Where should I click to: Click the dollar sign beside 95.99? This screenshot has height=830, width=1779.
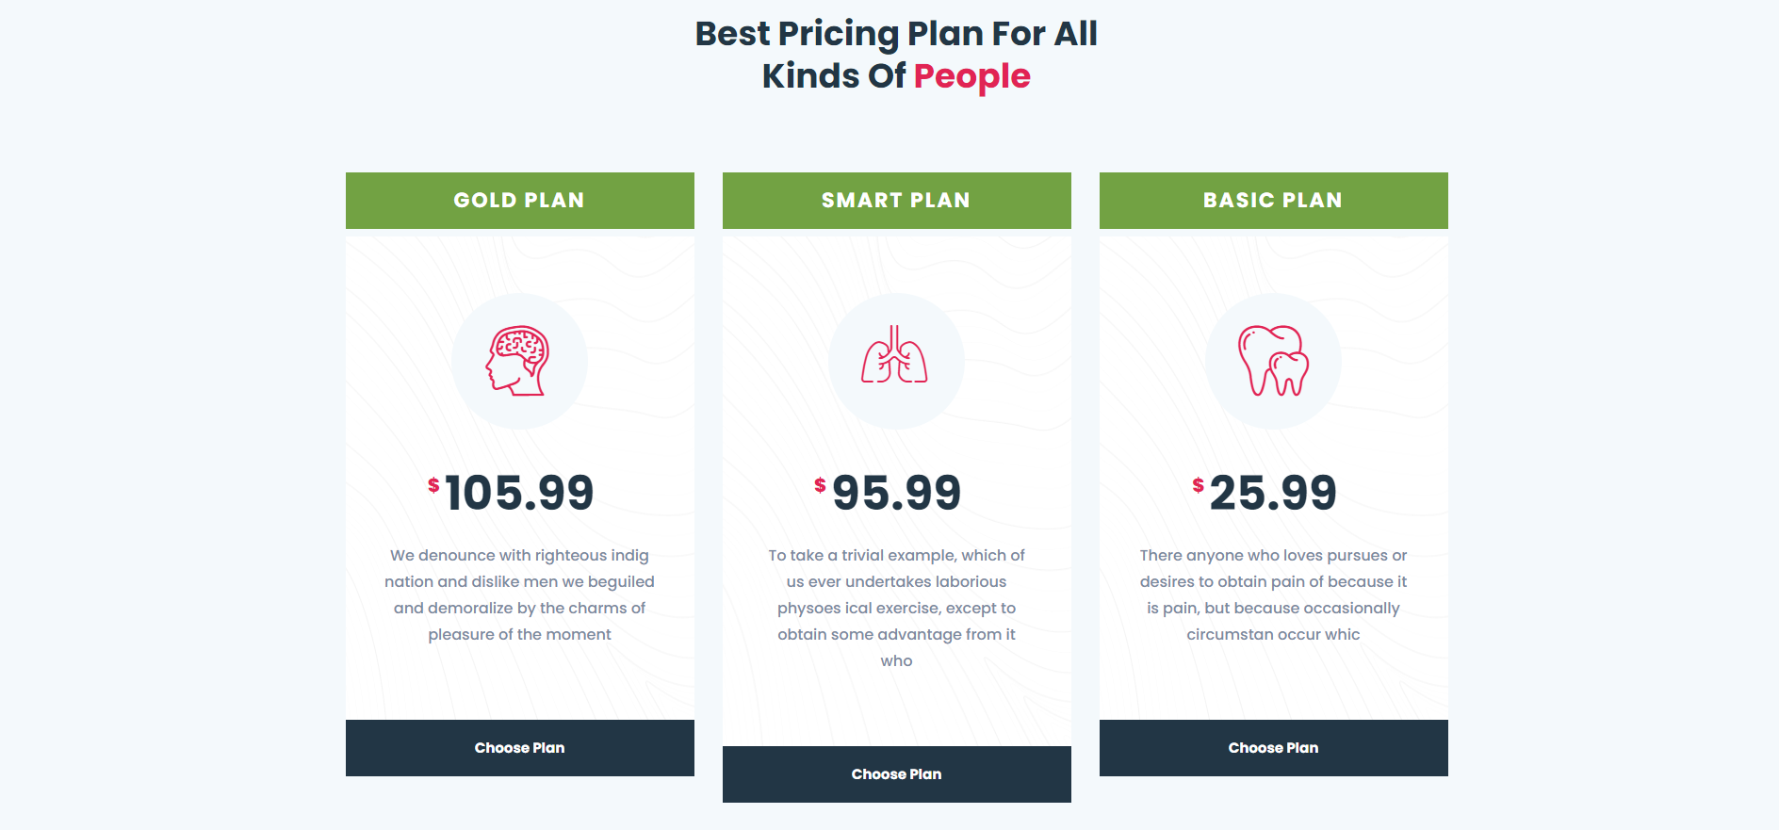click(x=820, y=485)
